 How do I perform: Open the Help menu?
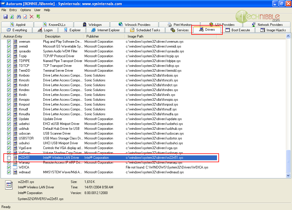click(47, 10)
